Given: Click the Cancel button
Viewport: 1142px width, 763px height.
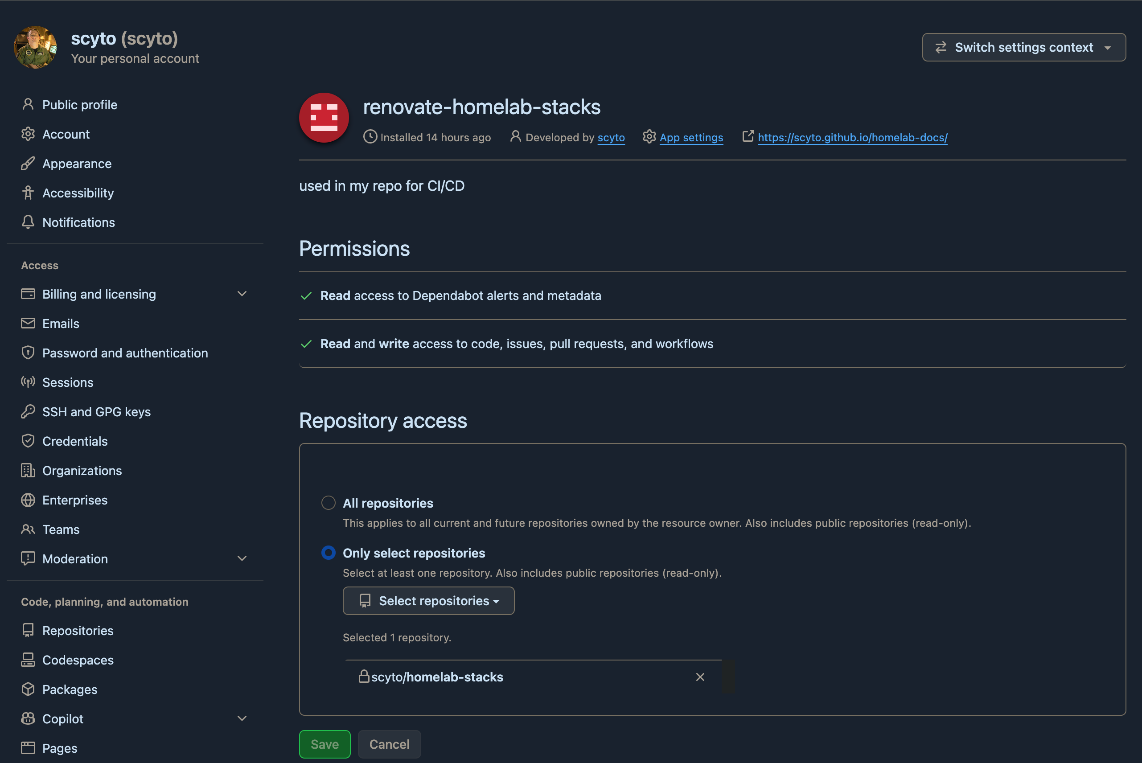Looking at the screenshot, I should click(x=389, y=744).
